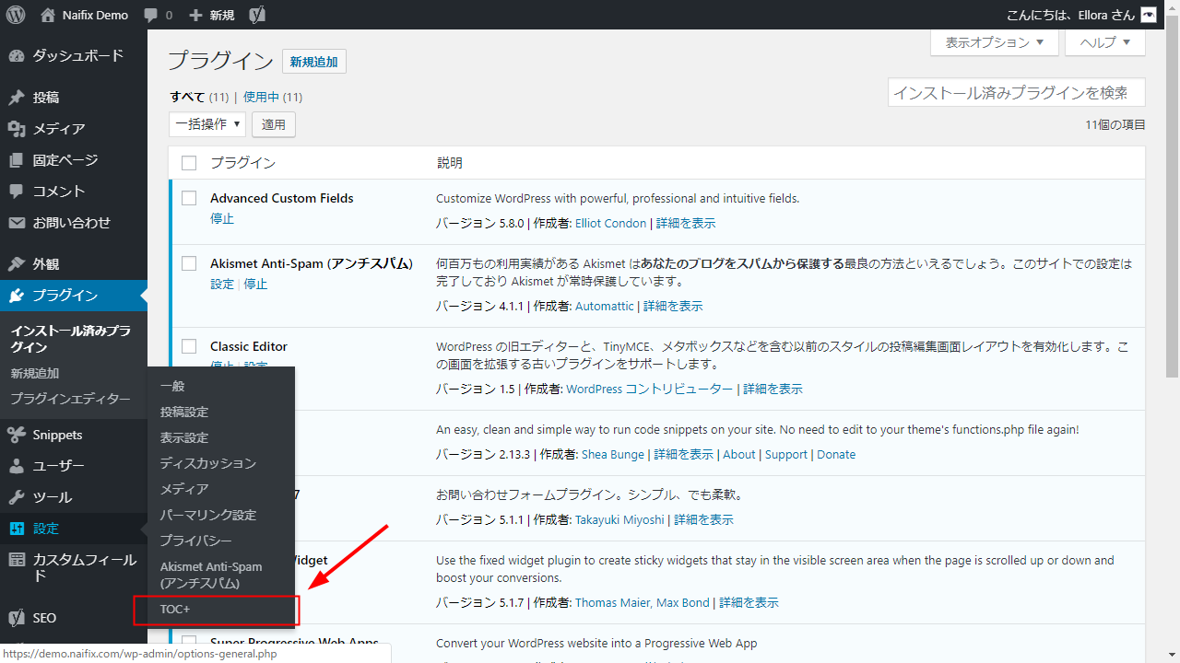The height and width of the screenshot is (663, 1180).
Task: Click the 適用 apply button
Action: 274,124
